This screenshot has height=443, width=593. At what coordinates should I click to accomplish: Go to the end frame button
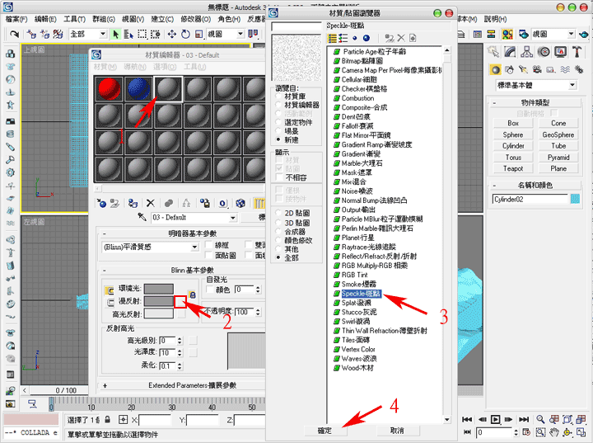coord(524,419)
